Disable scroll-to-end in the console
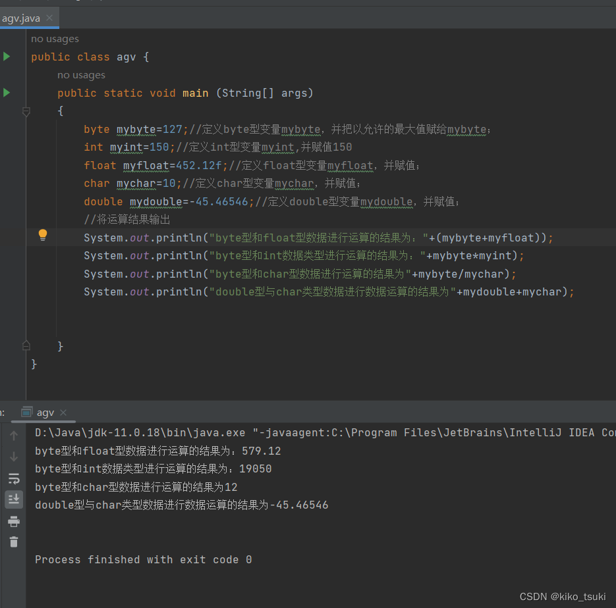616x608 pixels. 13,499
